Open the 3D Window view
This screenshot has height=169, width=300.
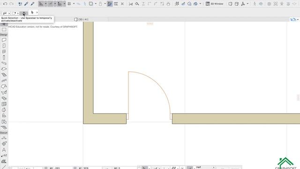pyautogui.click(x=214, y=4)
